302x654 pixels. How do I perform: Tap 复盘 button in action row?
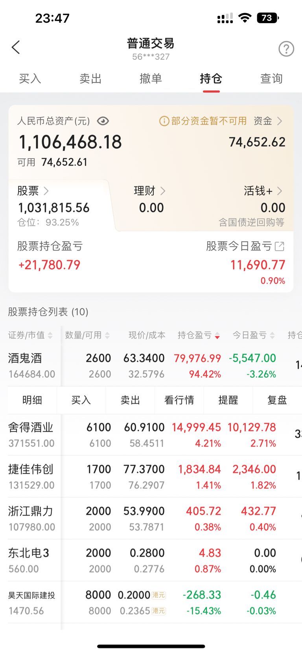click(277, 400)
